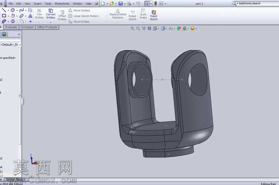The width and height of the screenshot is (279, 185).
Task: Open Display/Delete Relations
Action: (118, 14)
